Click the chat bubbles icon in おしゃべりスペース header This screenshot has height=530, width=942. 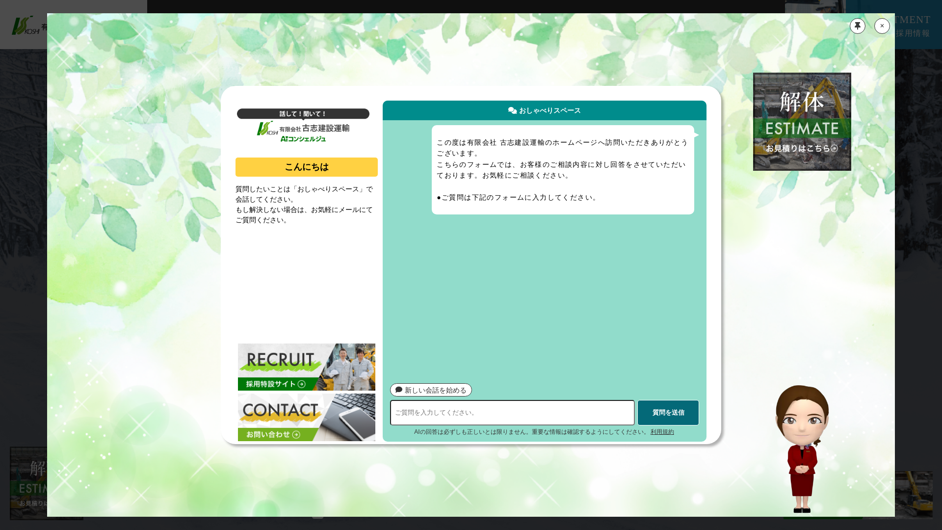pos(512,110)
